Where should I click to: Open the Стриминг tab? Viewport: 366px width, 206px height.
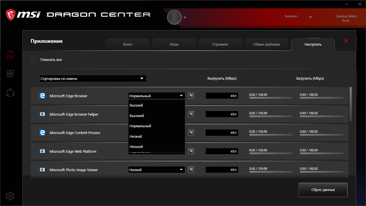220,44
